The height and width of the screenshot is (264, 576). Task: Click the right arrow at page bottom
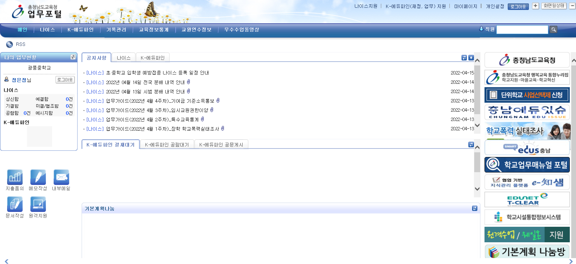[x=571, y=261]
